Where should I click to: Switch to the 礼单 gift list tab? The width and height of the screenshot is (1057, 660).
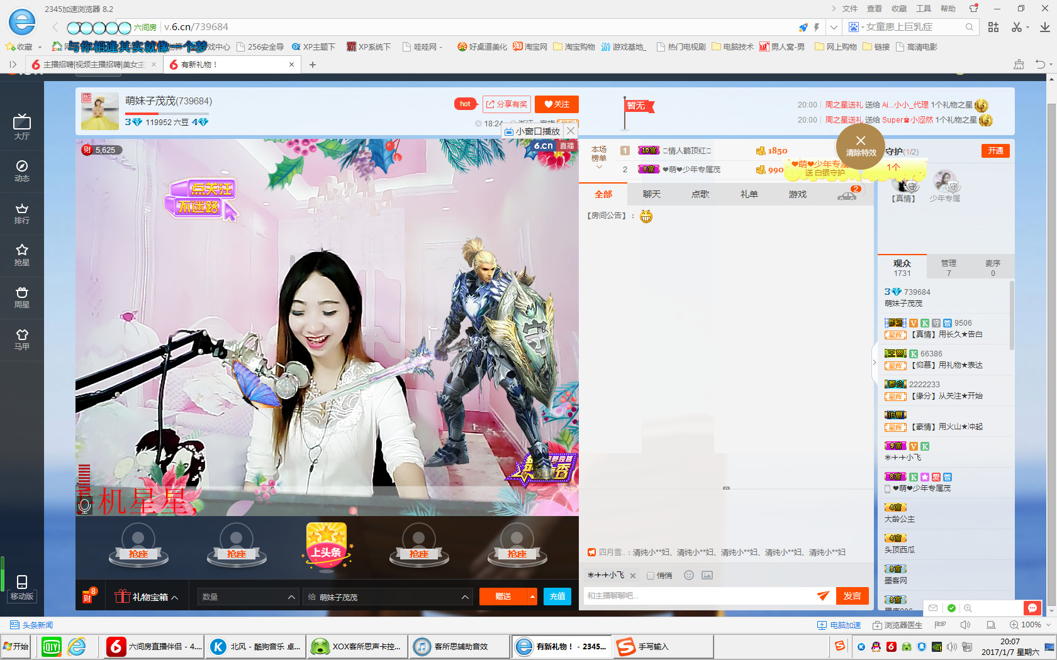[749, 194]
